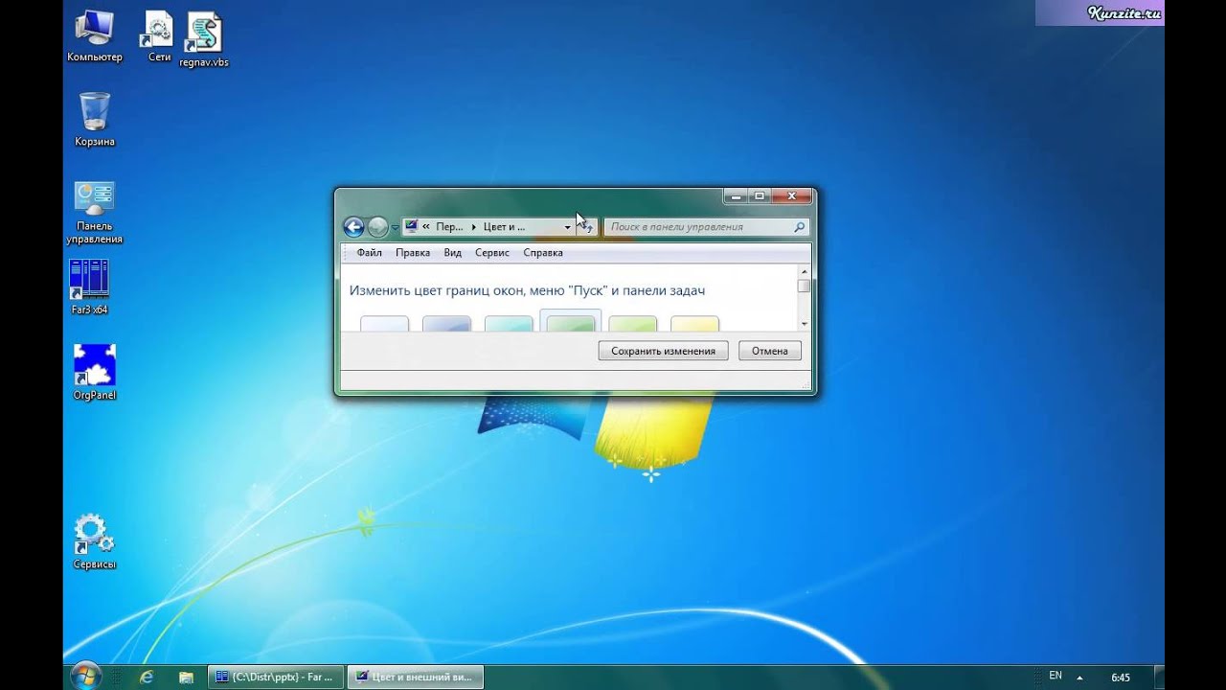Minimize the color settings window
This screenshot has width=1226, height=690.
pyautogui.click(x=735, y=196)
